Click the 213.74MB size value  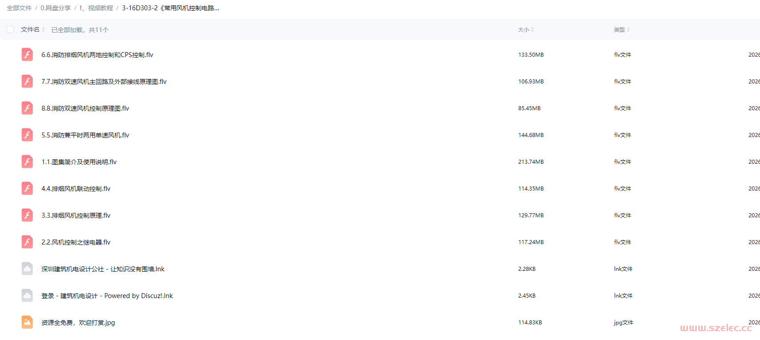pos(531,162)
